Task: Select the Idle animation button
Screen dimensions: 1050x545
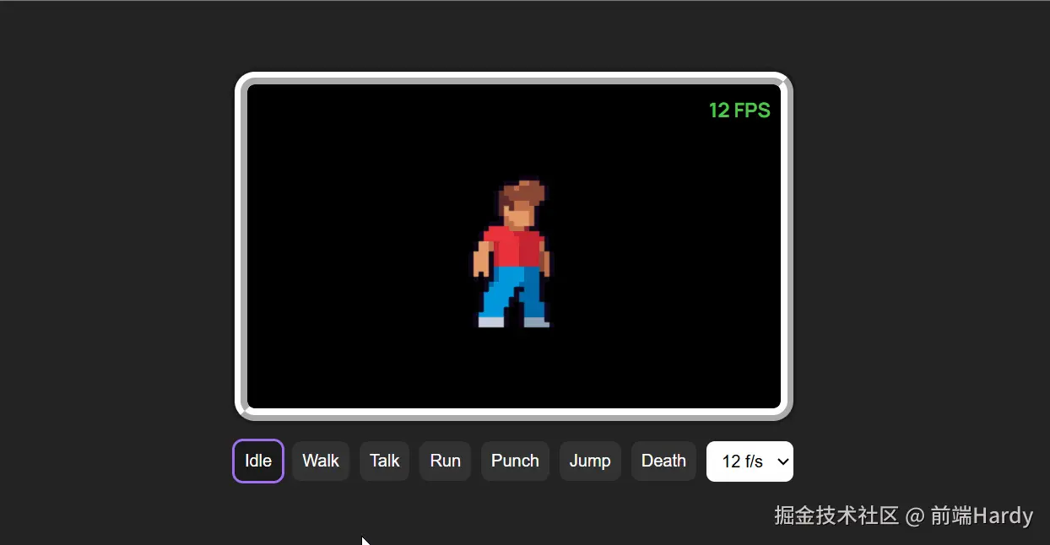Action: [x=258, y=461]
